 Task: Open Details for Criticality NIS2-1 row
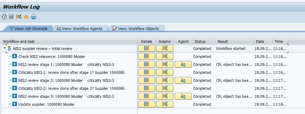tap(147, 72)
